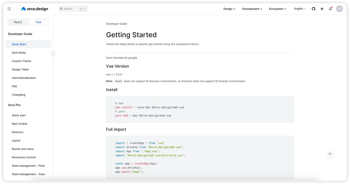Click the search magnifier icon

(x=61, y=9)
